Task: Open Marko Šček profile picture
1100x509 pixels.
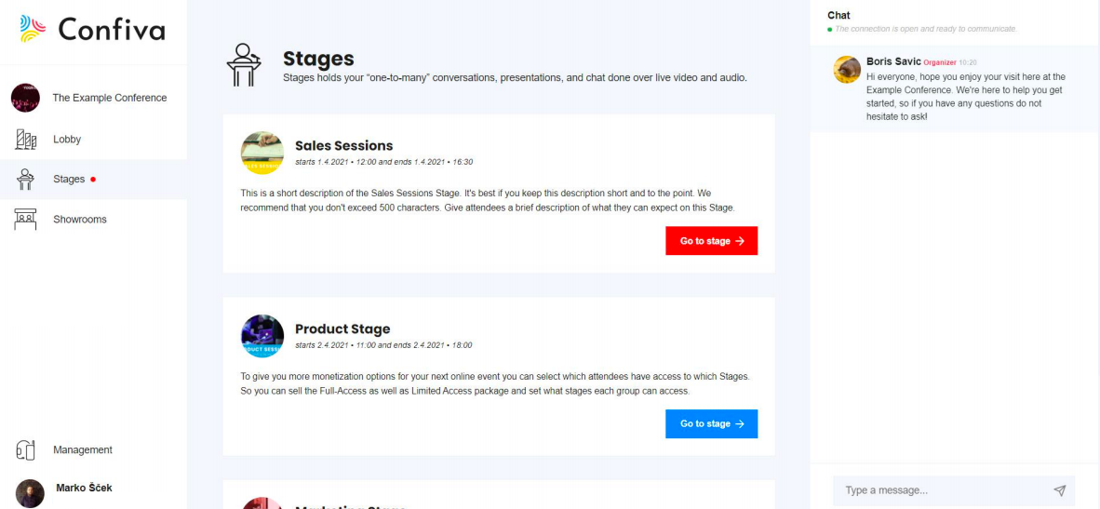Action: [30, 493]
